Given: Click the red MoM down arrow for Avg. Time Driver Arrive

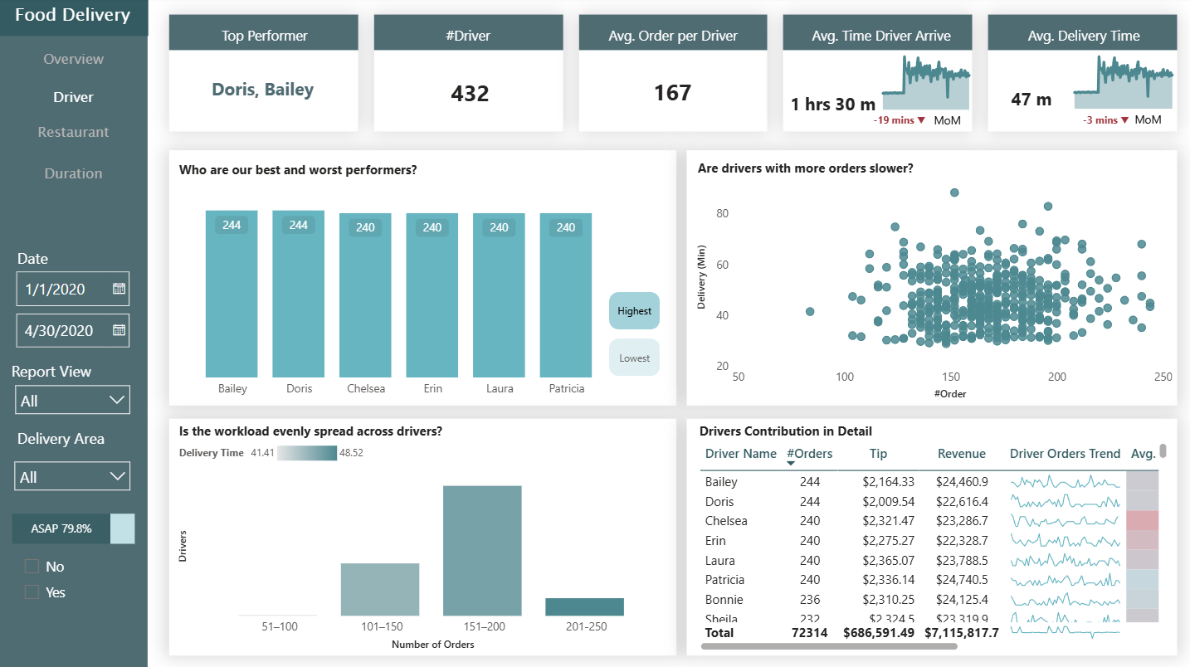Looking at the screenshot, I should coord(921,120).
